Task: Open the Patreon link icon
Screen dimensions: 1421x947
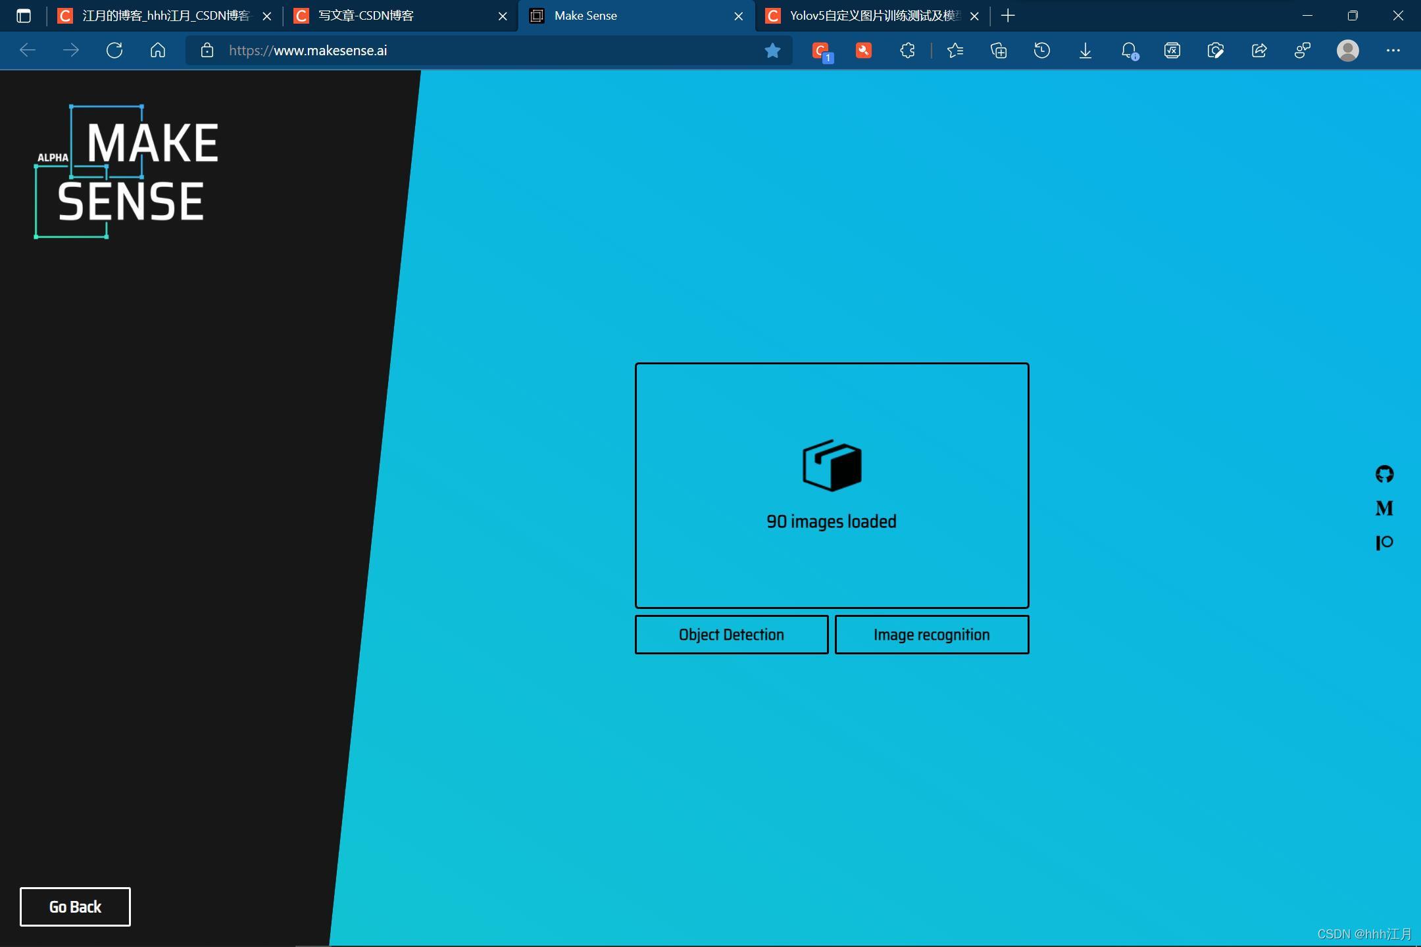Action: pos(1384,543)
